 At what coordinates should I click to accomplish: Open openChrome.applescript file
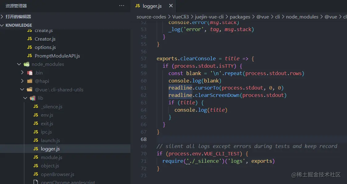(68, 182)
